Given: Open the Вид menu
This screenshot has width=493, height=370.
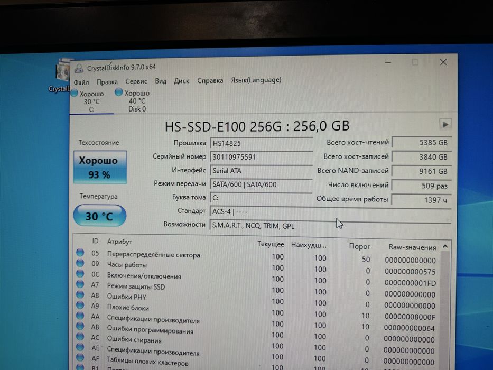Looking at the screenshot, I should click(161, 81).
